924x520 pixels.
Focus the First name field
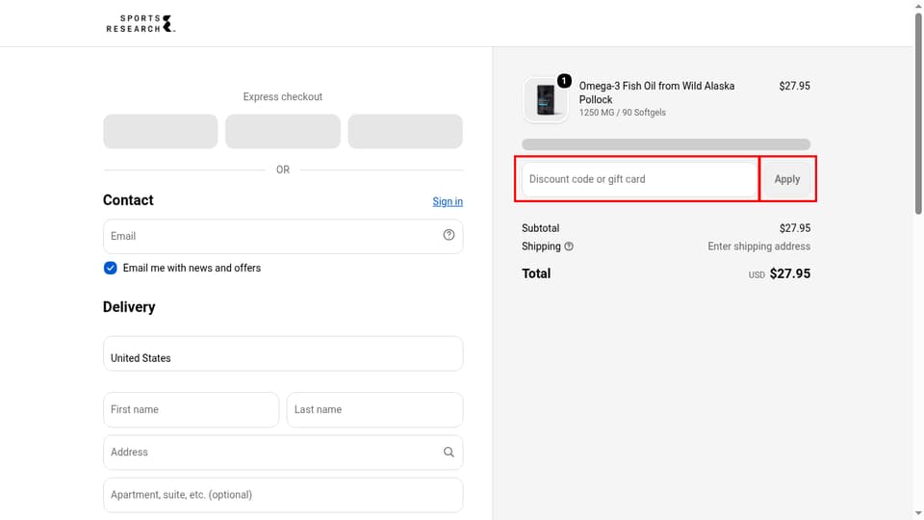click(191, 410)
